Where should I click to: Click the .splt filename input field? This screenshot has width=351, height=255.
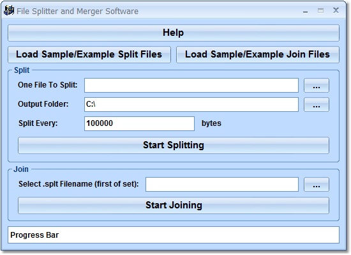point(222,185)
